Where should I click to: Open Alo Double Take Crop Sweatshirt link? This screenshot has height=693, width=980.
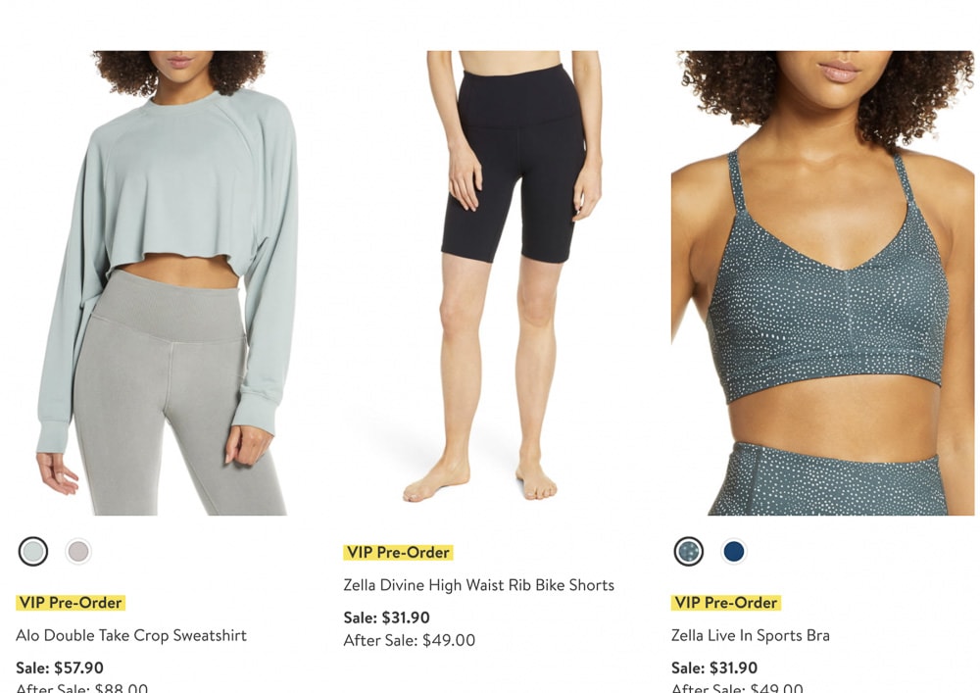tap(131, 635)
